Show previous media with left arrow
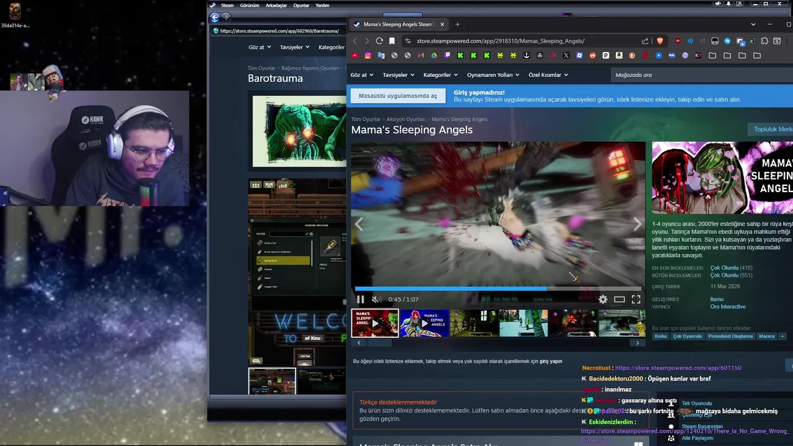 (359, 224)
